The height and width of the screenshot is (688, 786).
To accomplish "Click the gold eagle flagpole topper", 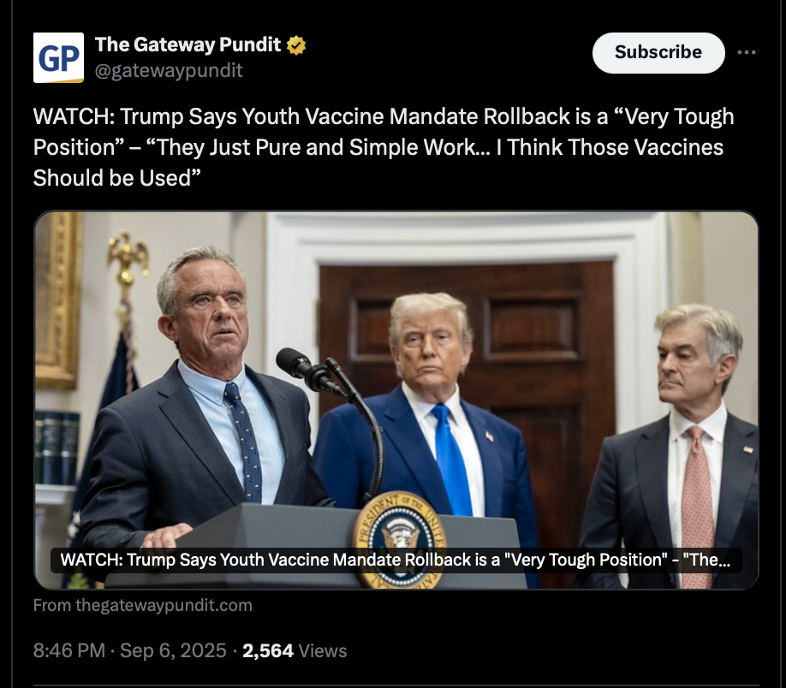I will (x=128, y=254).
